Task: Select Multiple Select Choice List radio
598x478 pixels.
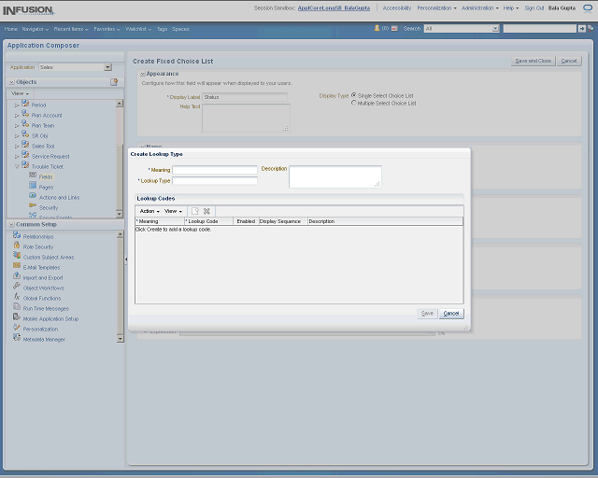Action: (x=354, y=103)
